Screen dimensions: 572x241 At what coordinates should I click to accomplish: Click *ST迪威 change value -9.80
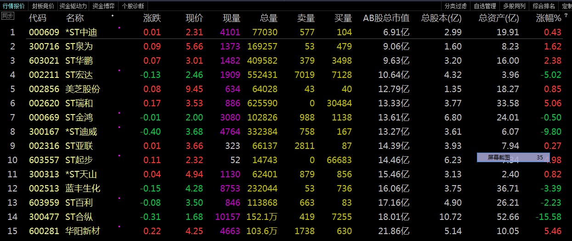551,132
